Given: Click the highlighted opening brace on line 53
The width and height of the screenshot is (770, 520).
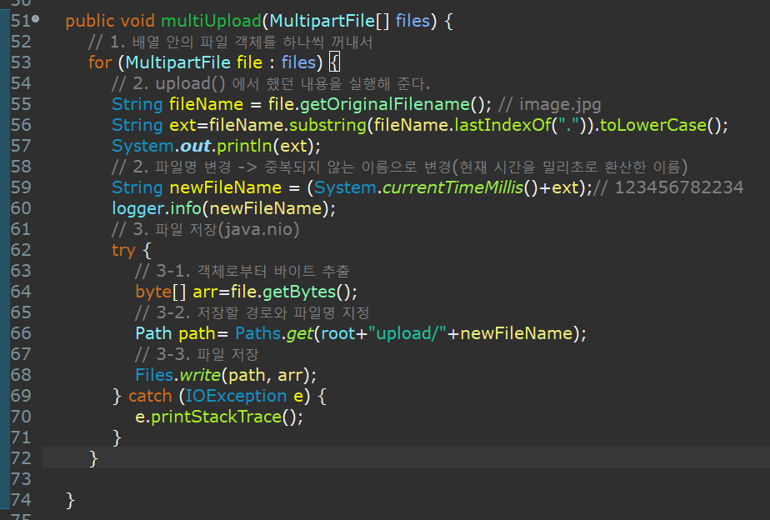Looking at the screenshot, I should coord(334,62).
